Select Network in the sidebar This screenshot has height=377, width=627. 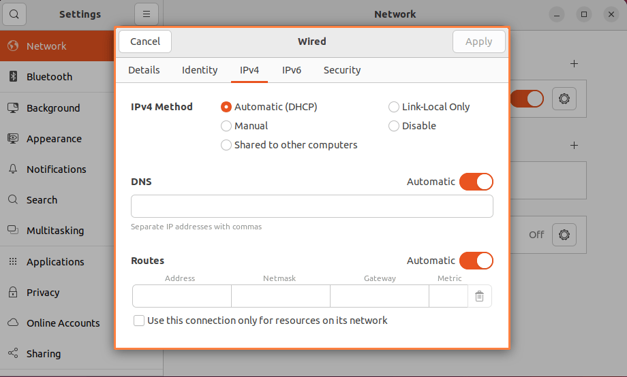coord(57,46)
